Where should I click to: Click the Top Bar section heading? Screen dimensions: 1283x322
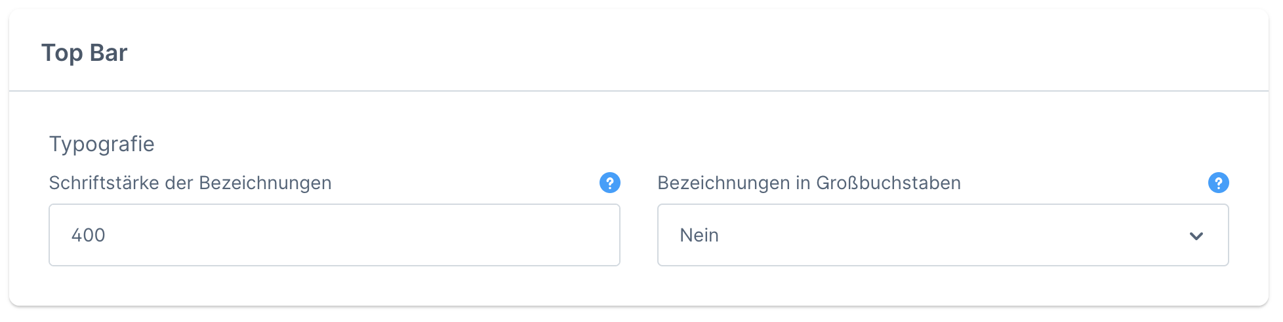(x=85, y=53)
